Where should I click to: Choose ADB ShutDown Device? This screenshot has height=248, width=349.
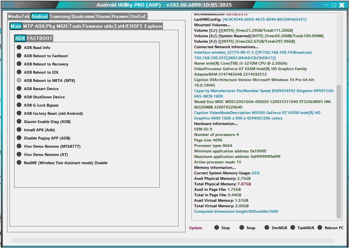coord(41,97)
